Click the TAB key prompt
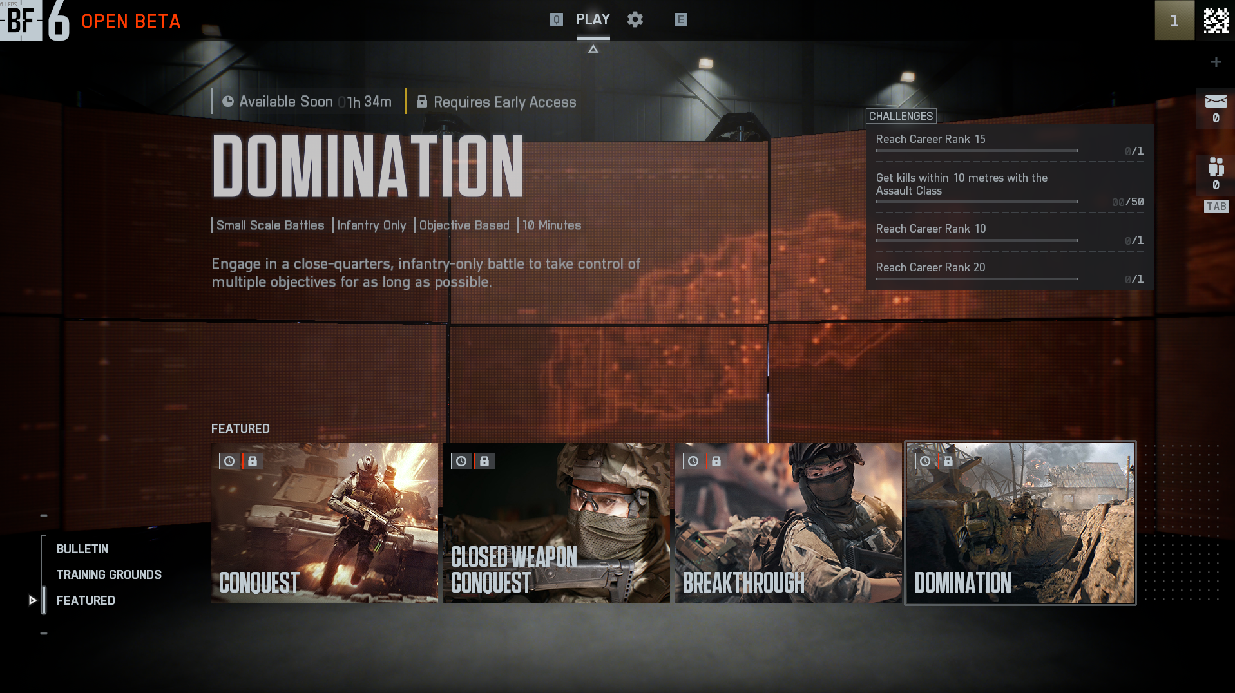 click(x=1216, y=206)
